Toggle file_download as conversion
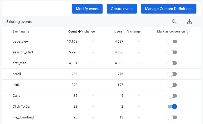The height and width of the screenshot is (124, 203). 172,117
